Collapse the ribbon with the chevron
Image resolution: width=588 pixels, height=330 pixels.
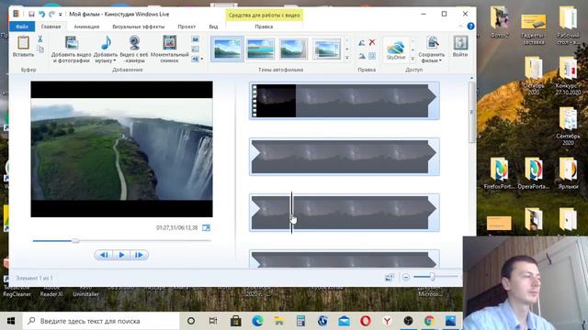click(460, 27)
